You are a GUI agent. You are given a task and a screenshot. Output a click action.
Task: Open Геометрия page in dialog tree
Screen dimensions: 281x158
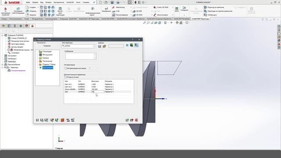click(x=47, y=51)
